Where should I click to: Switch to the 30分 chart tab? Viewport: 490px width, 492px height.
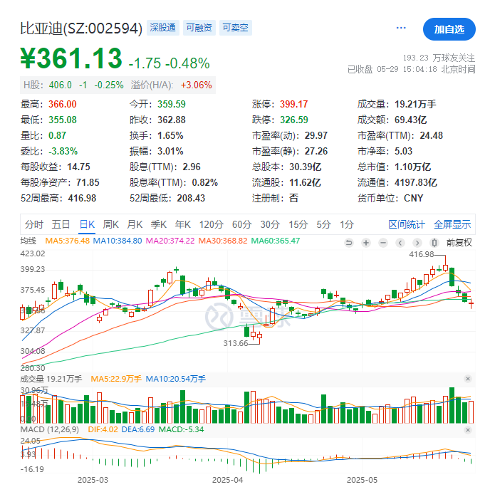tap(270, 224)
